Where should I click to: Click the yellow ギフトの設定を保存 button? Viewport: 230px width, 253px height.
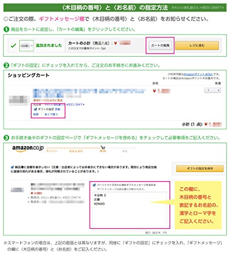click(x=200, y=168)
